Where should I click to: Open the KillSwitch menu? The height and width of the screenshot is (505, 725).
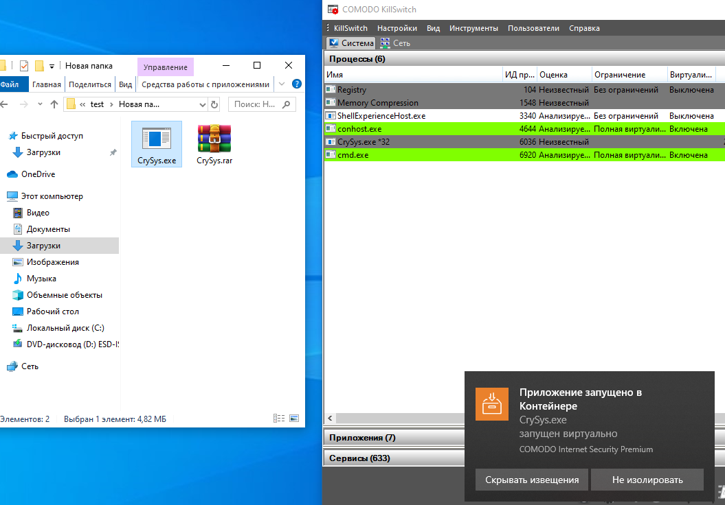coord(350,28)
